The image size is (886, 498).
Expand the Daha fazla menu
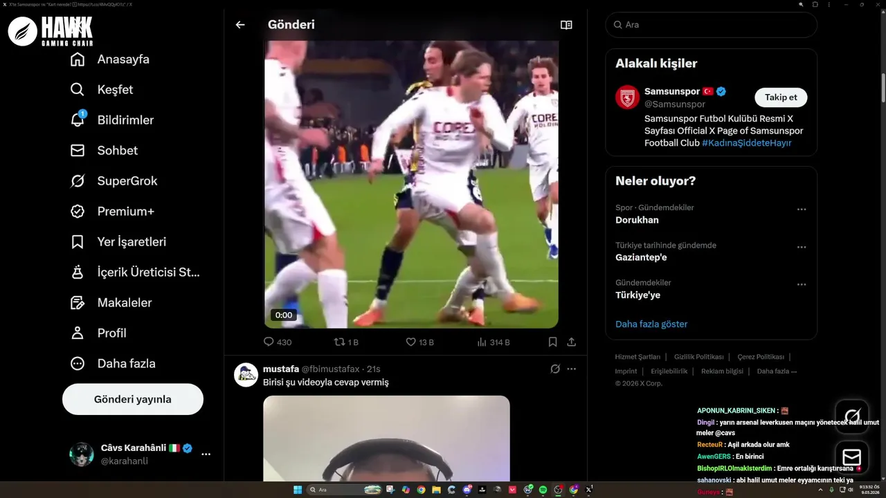click(113, 364)
